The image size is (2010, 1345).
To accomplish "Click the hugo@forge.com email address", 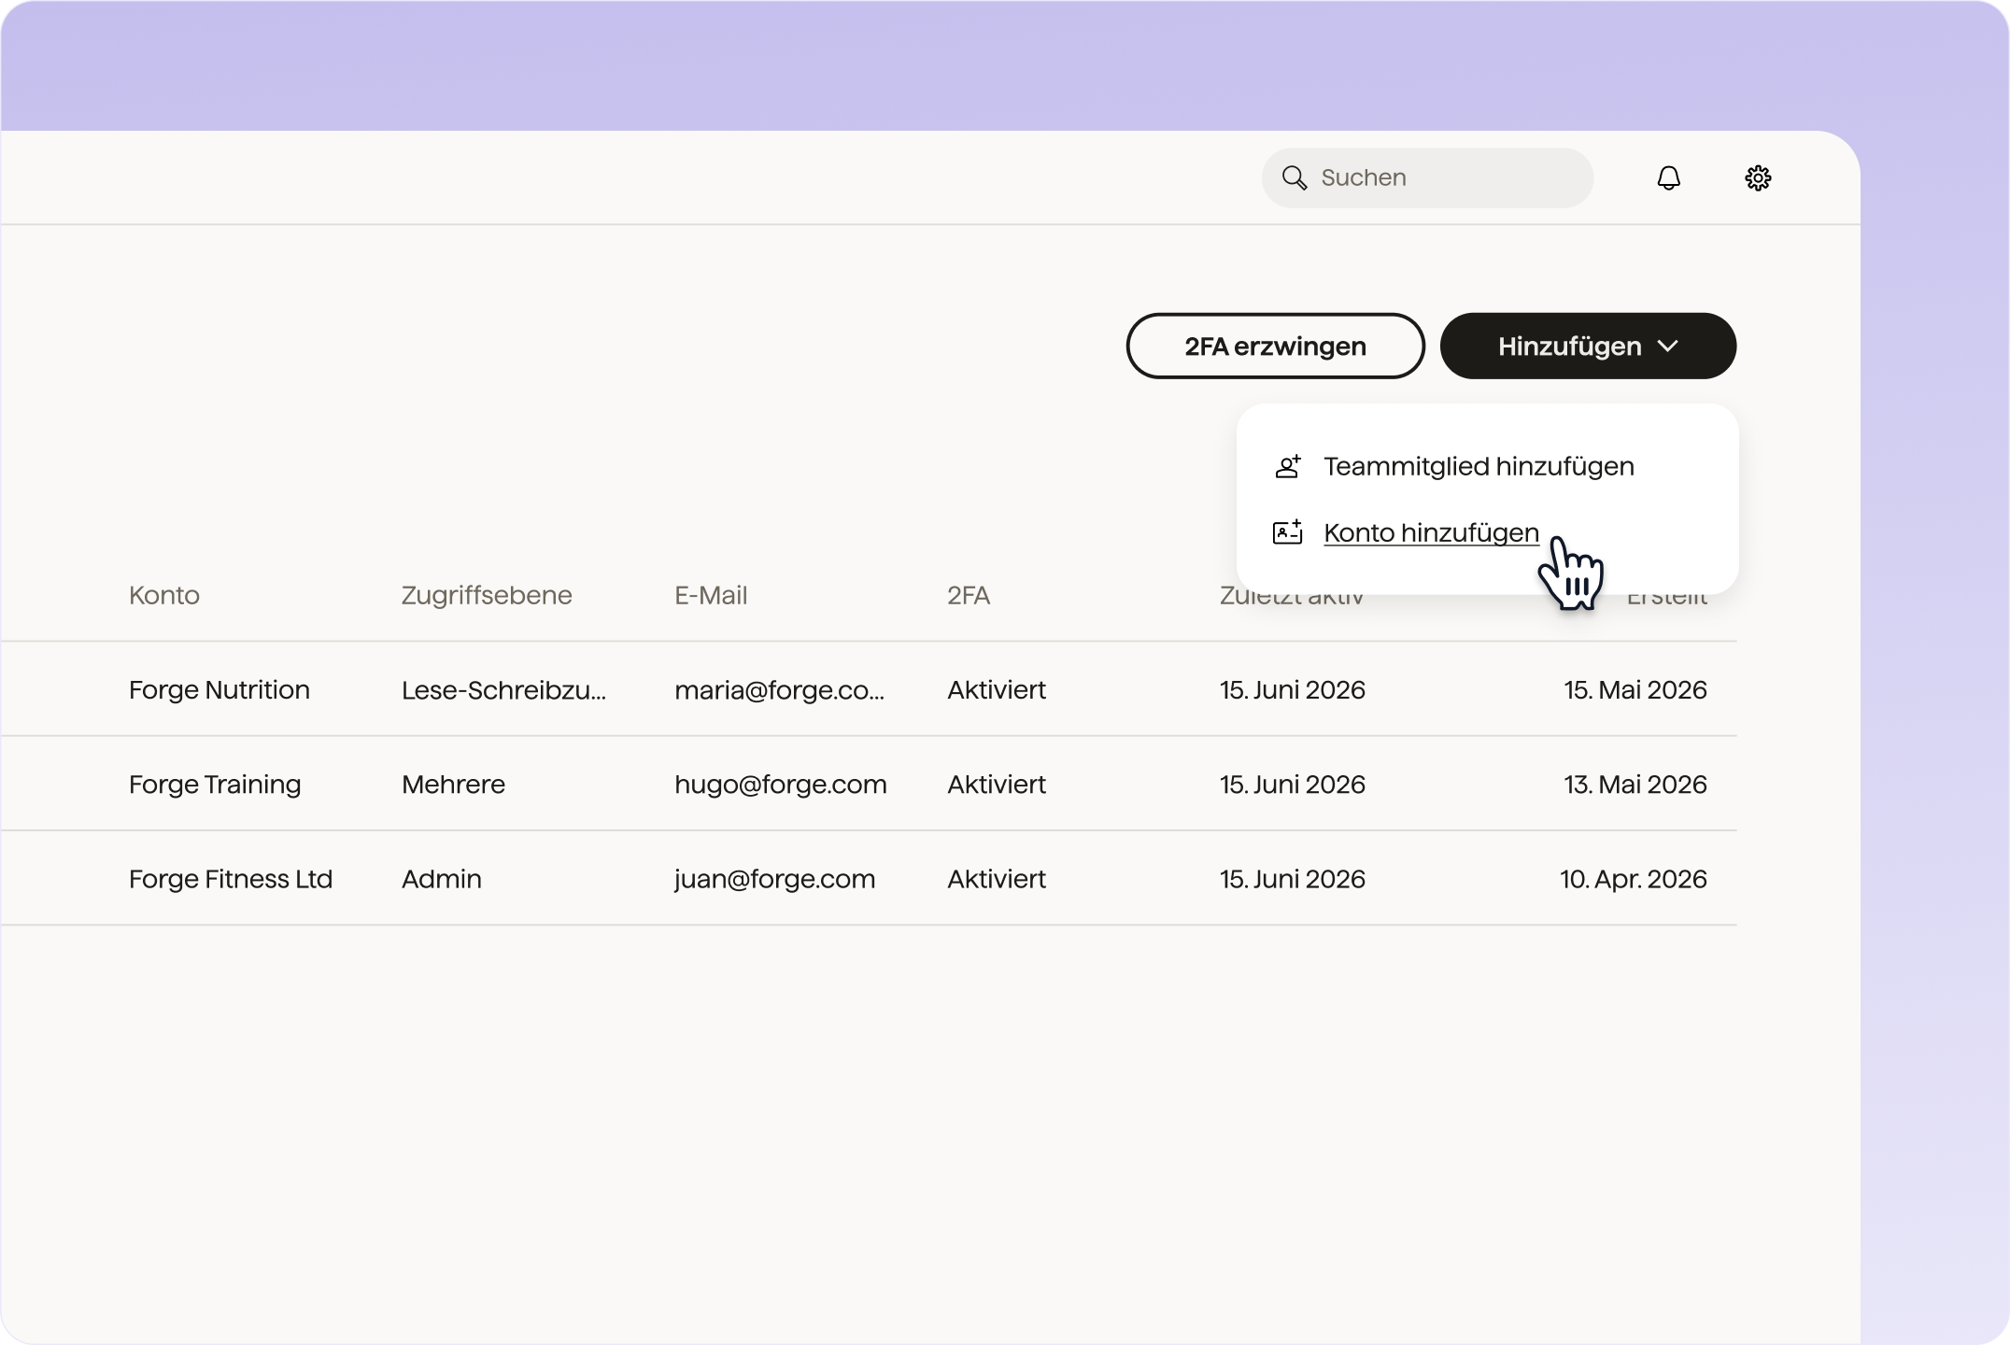I will [780, 784].
